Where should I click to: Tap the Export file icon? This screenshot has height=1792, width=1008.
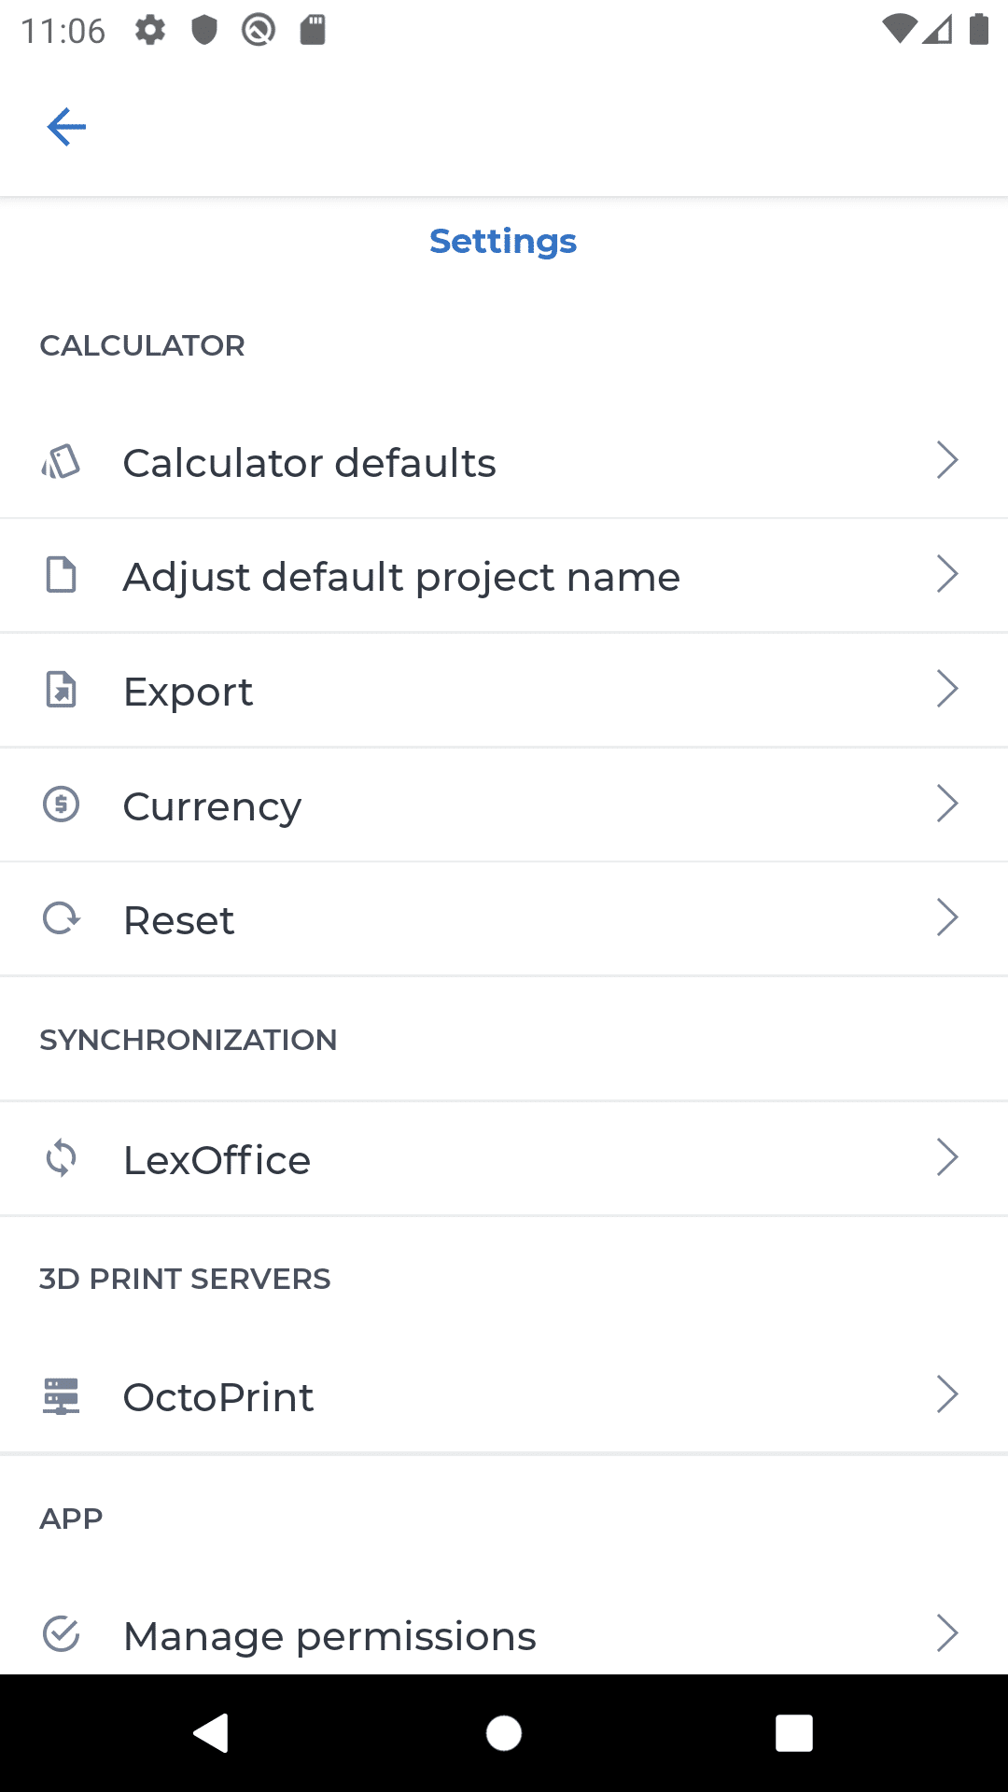pyautogui.click(x=61, y=690)
